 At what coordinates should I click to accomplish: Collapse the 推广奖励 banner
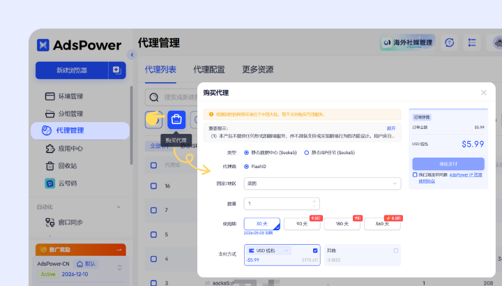click(119, 250)
